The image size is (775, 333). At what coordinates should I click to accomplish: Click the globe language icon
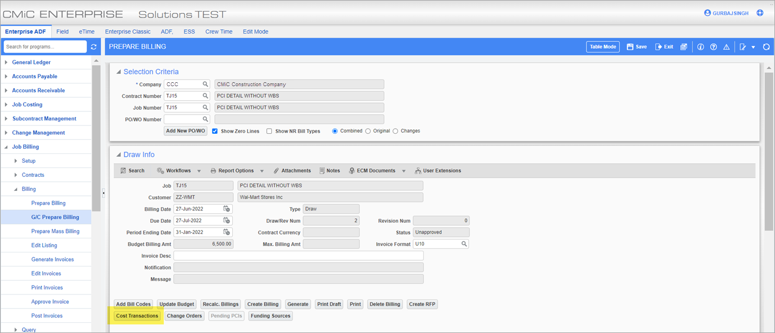click(x=760, y=13)
